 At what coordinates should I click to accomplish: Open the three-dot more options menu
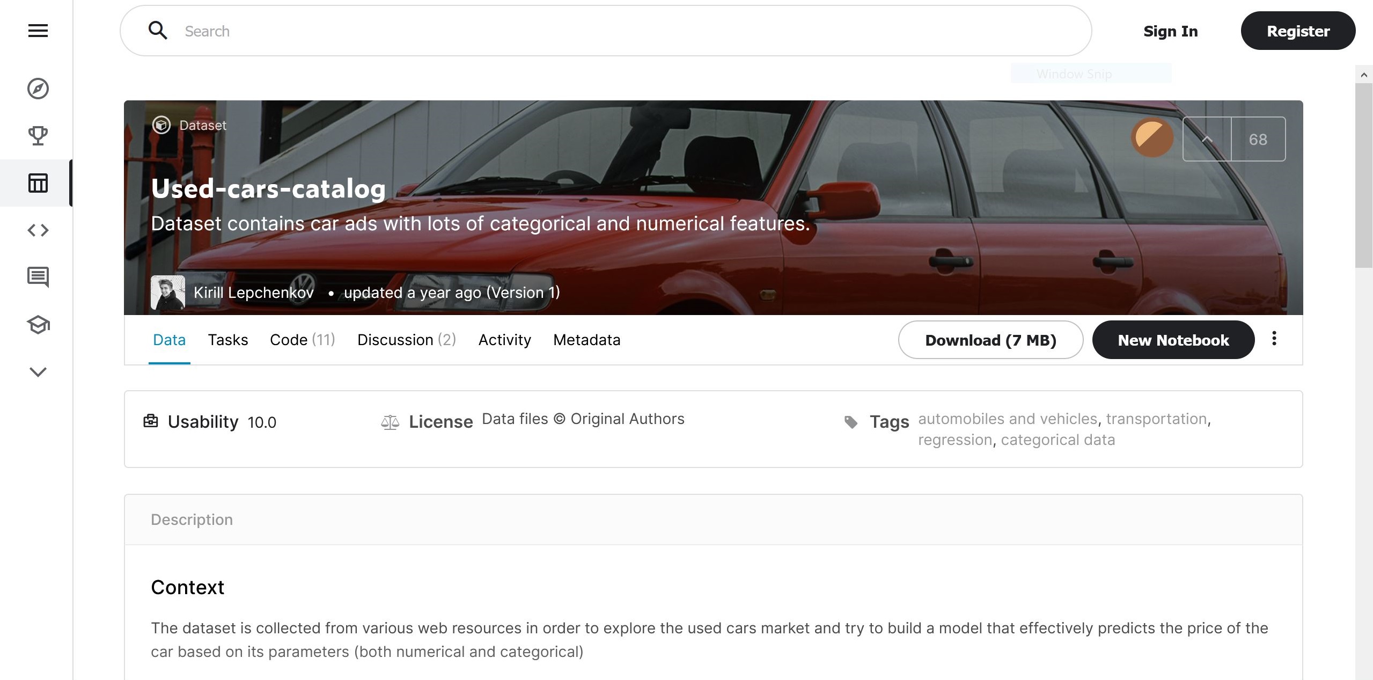1275,339
